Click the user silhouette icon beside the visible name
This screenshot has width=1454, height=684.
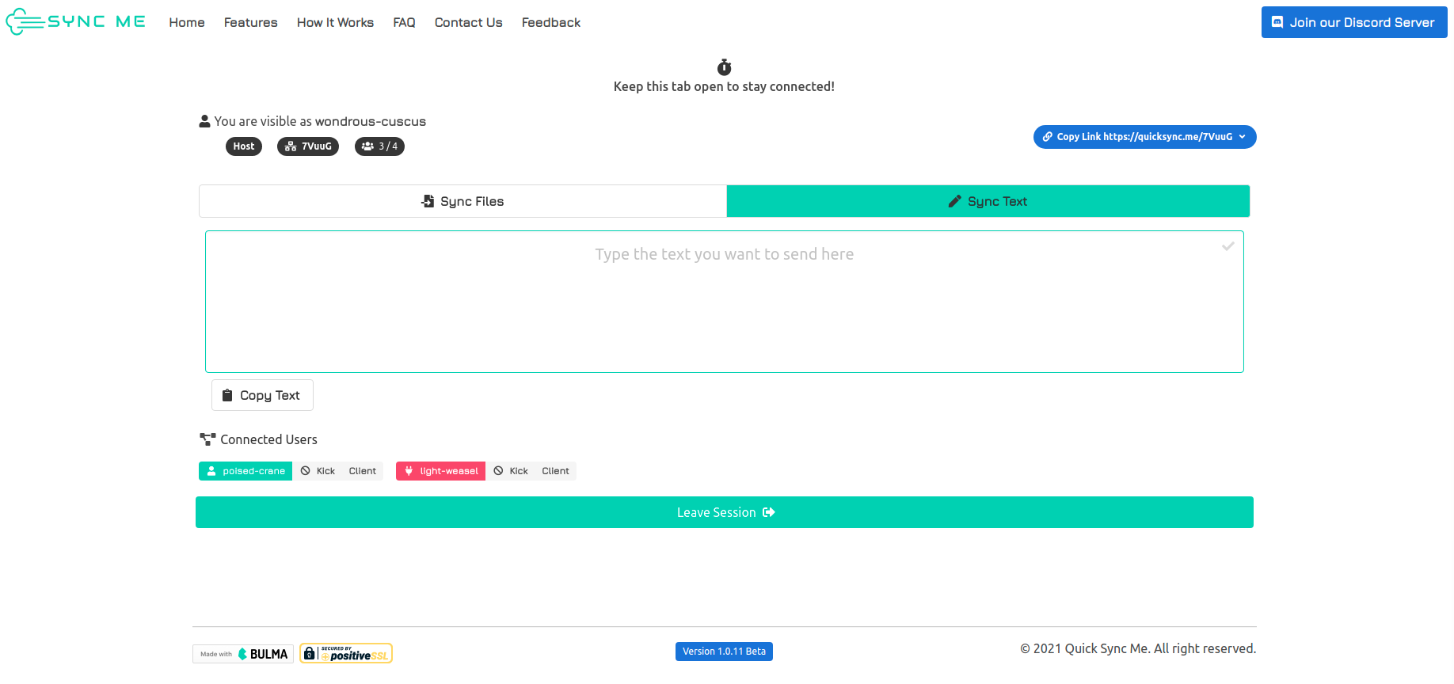tap(204, 121)
